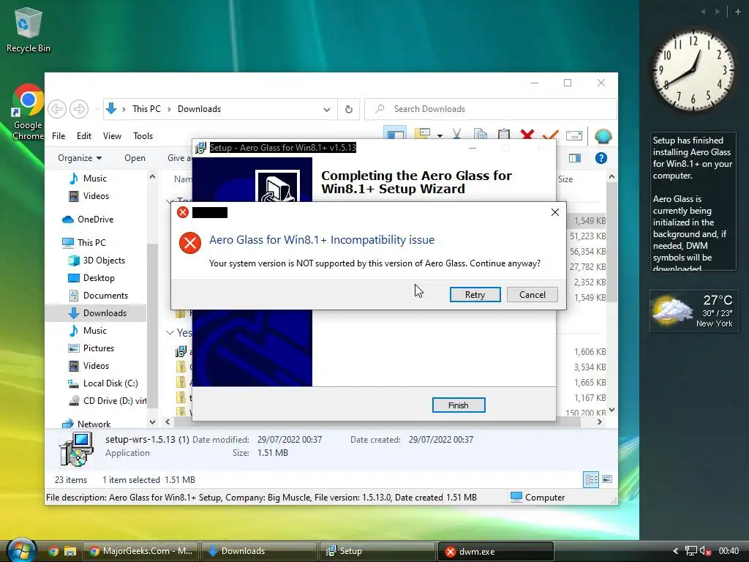Click the Size column header
749x562 pixels.
tap(565, 179)
